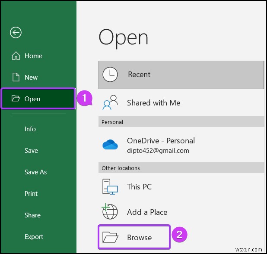Screen dimensions: 267x254
Task: Open the Info page
Action: [38, 129]
